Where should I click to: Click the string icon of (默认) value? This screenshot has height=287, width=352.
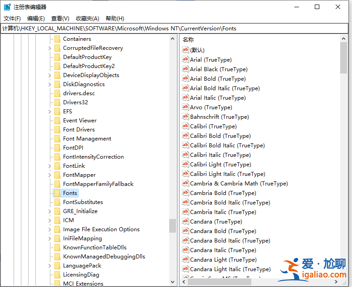185,49
